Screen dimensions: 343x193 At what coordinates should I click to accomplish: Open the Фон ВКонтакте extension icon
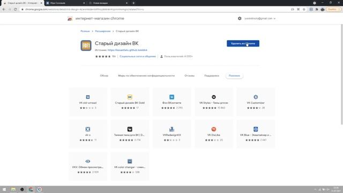(171, 97)
